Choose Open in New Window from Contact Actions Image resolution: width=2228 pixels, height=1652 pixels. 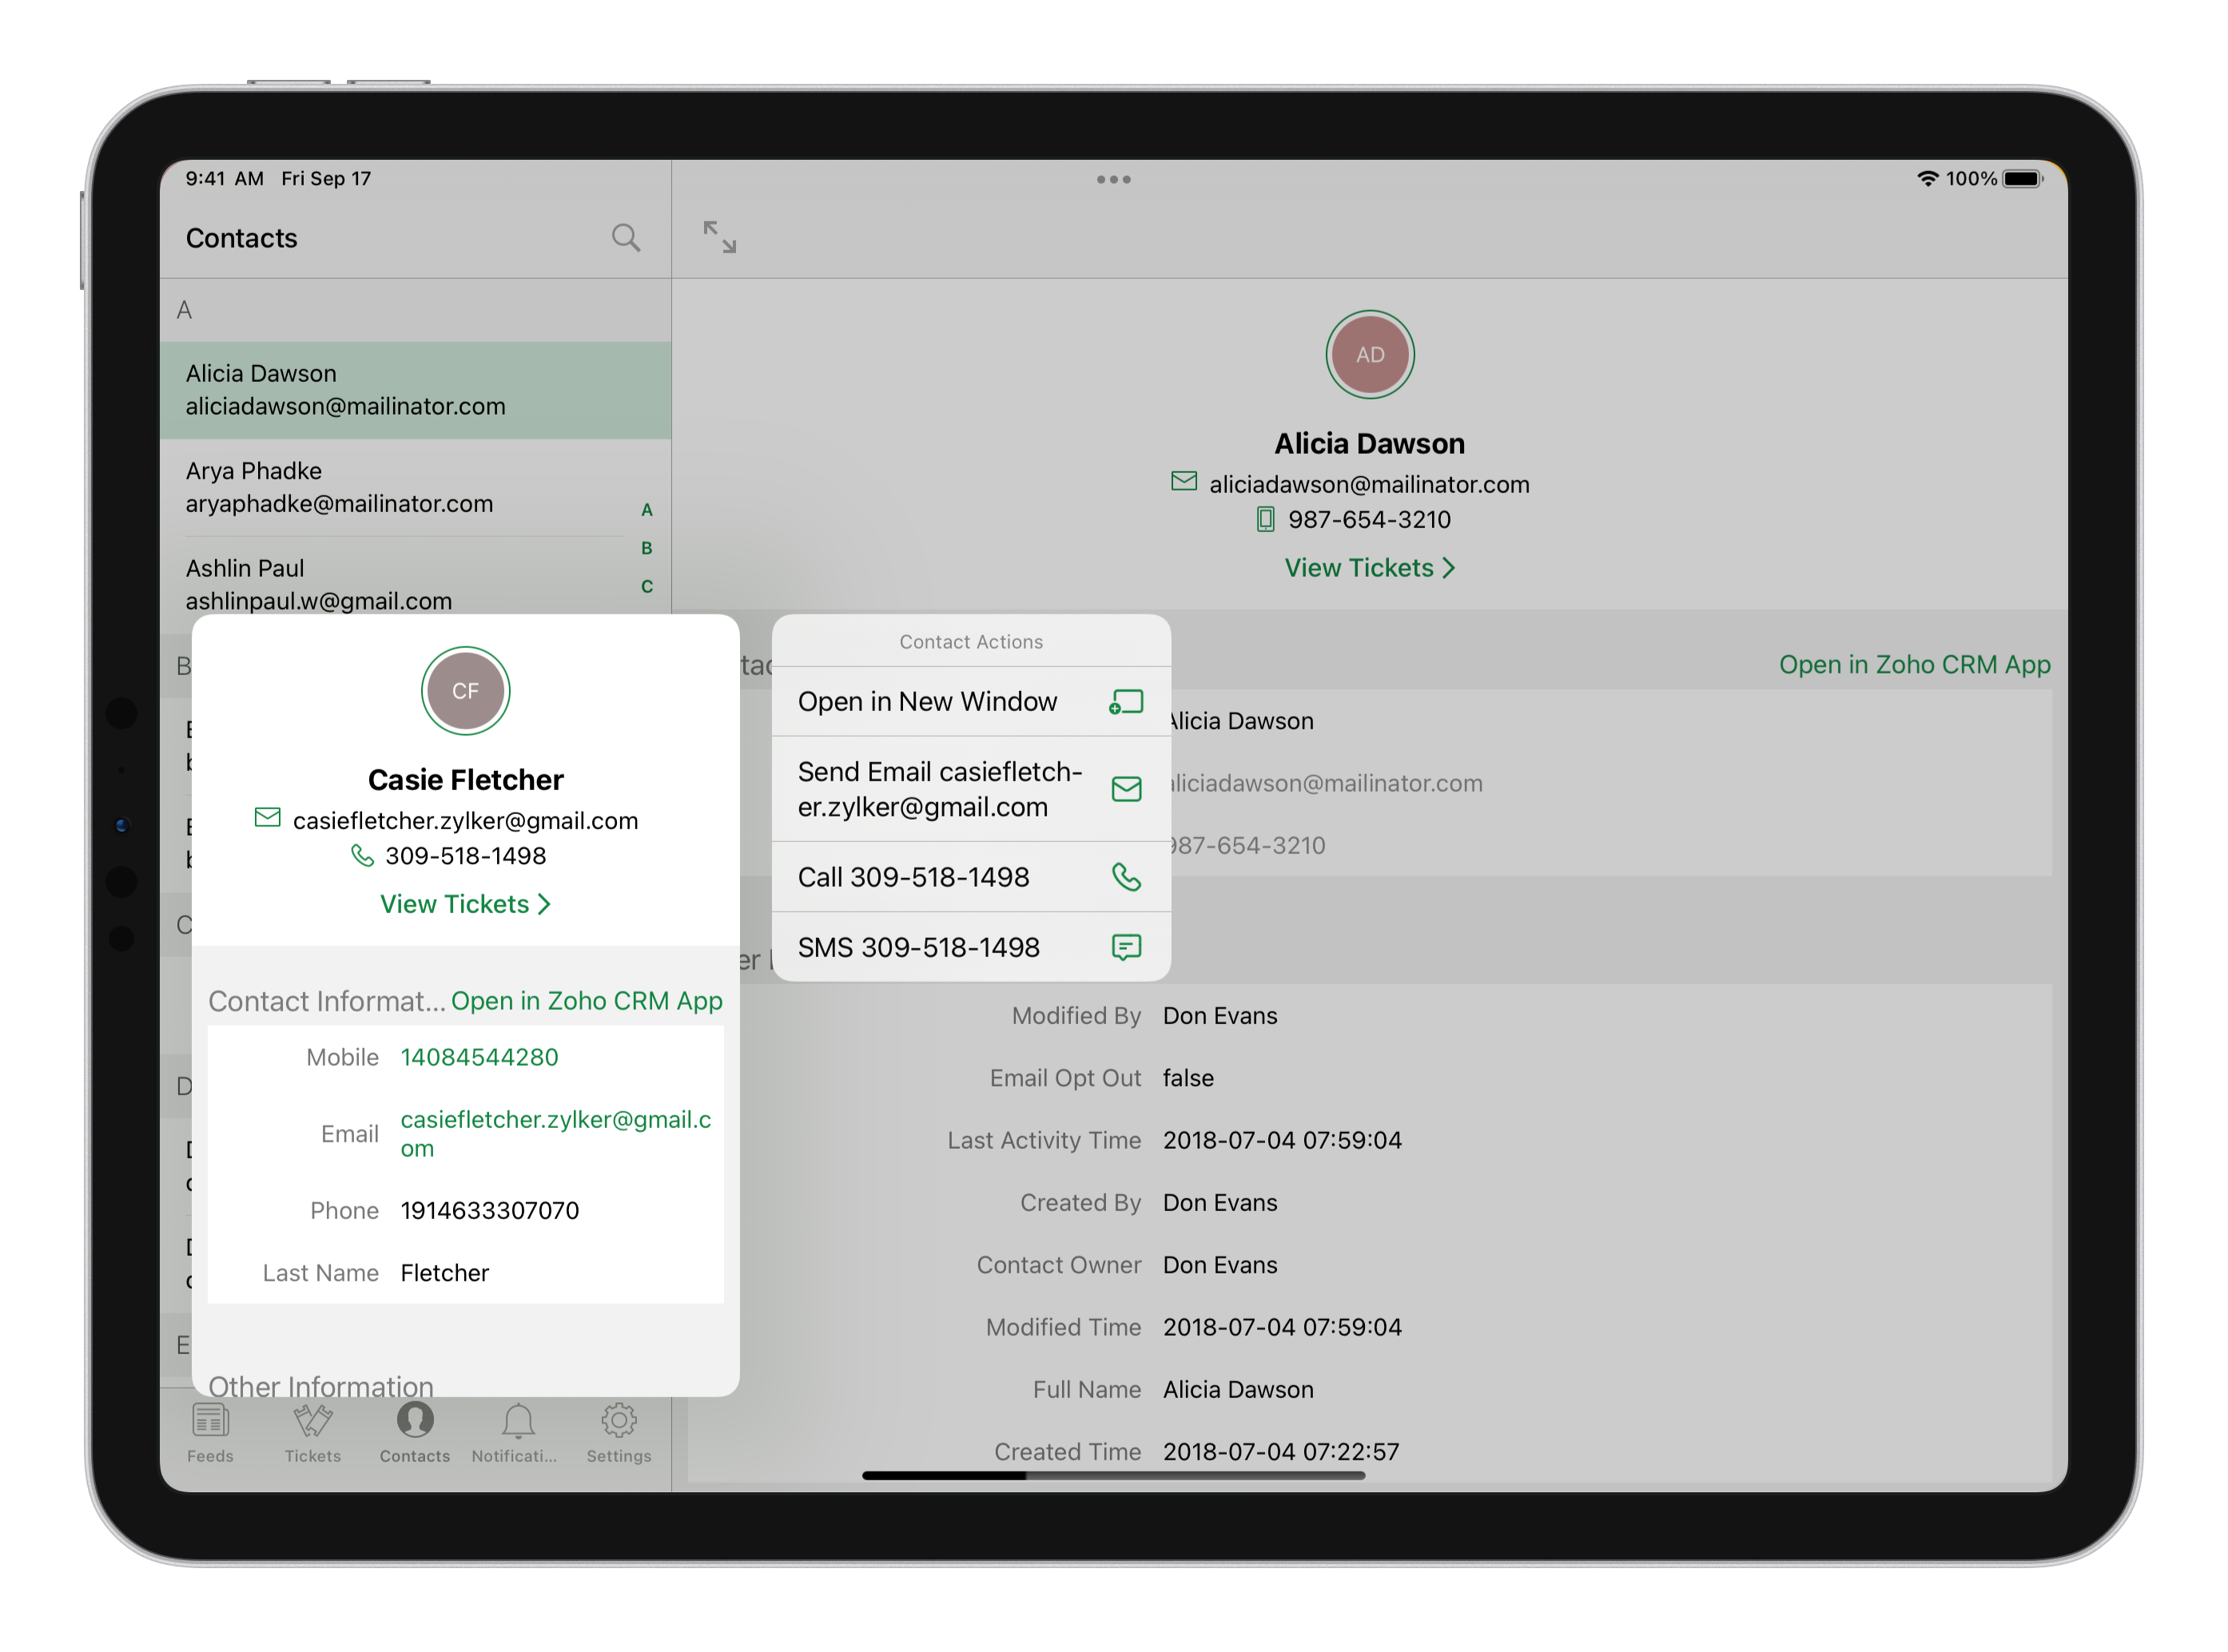point(926,701)
